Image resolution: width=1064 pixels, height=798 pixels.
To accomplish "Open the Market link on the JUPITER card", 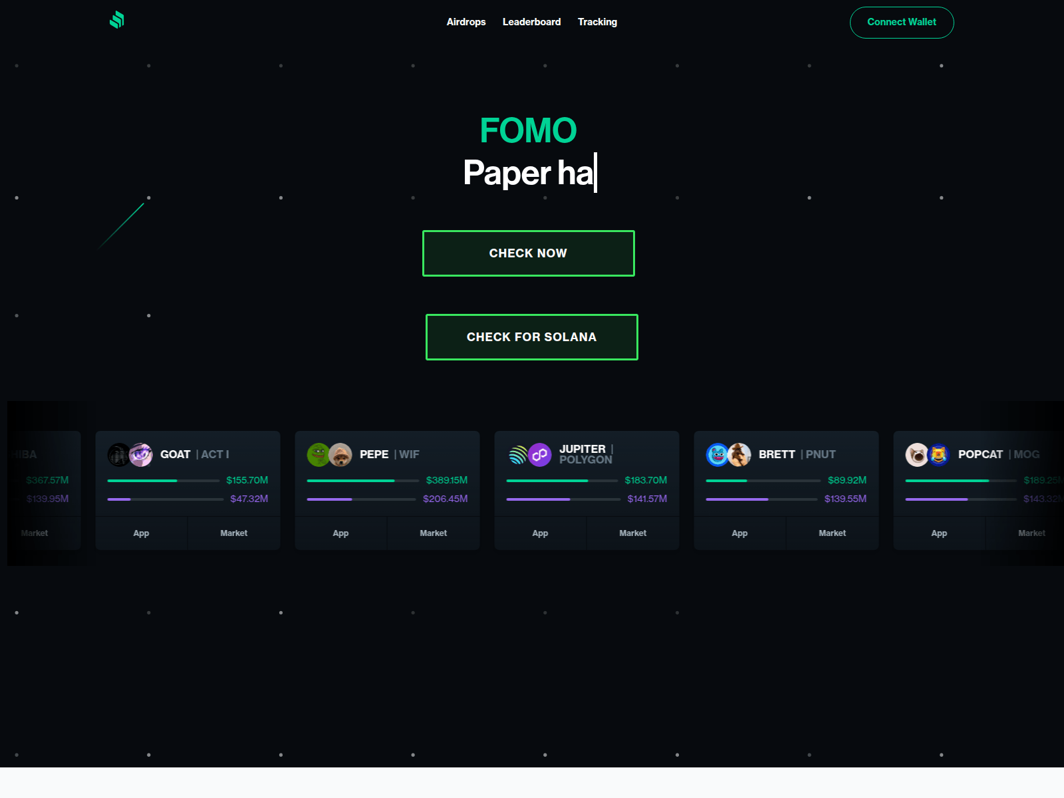I will pyautogui.click(x=632, y=533).
